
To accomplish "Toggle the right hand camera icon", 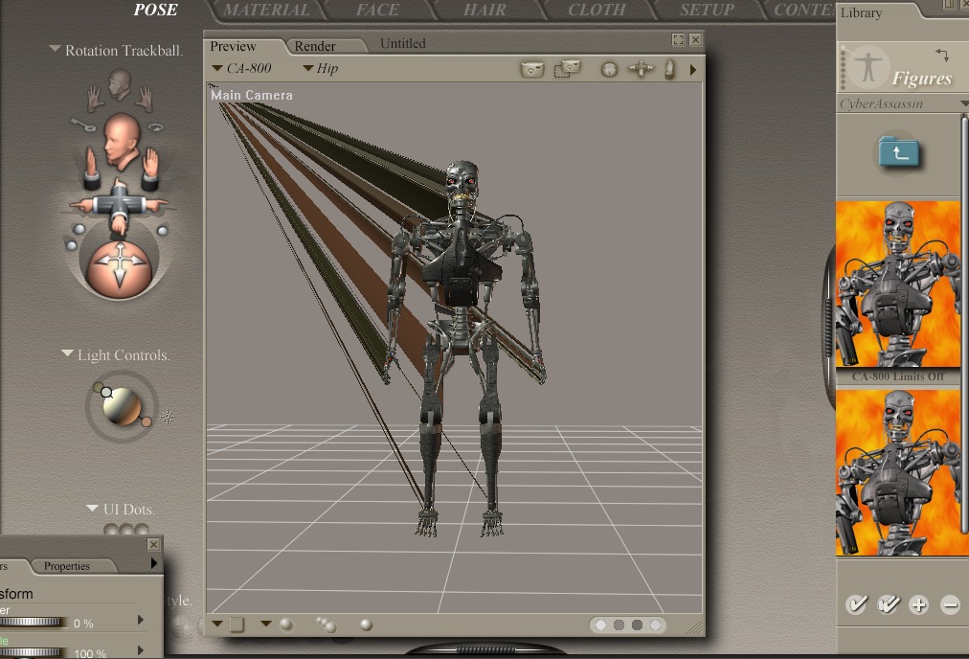I will coord(145,96).
